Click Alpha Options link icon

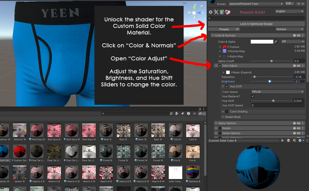point(299,123)
